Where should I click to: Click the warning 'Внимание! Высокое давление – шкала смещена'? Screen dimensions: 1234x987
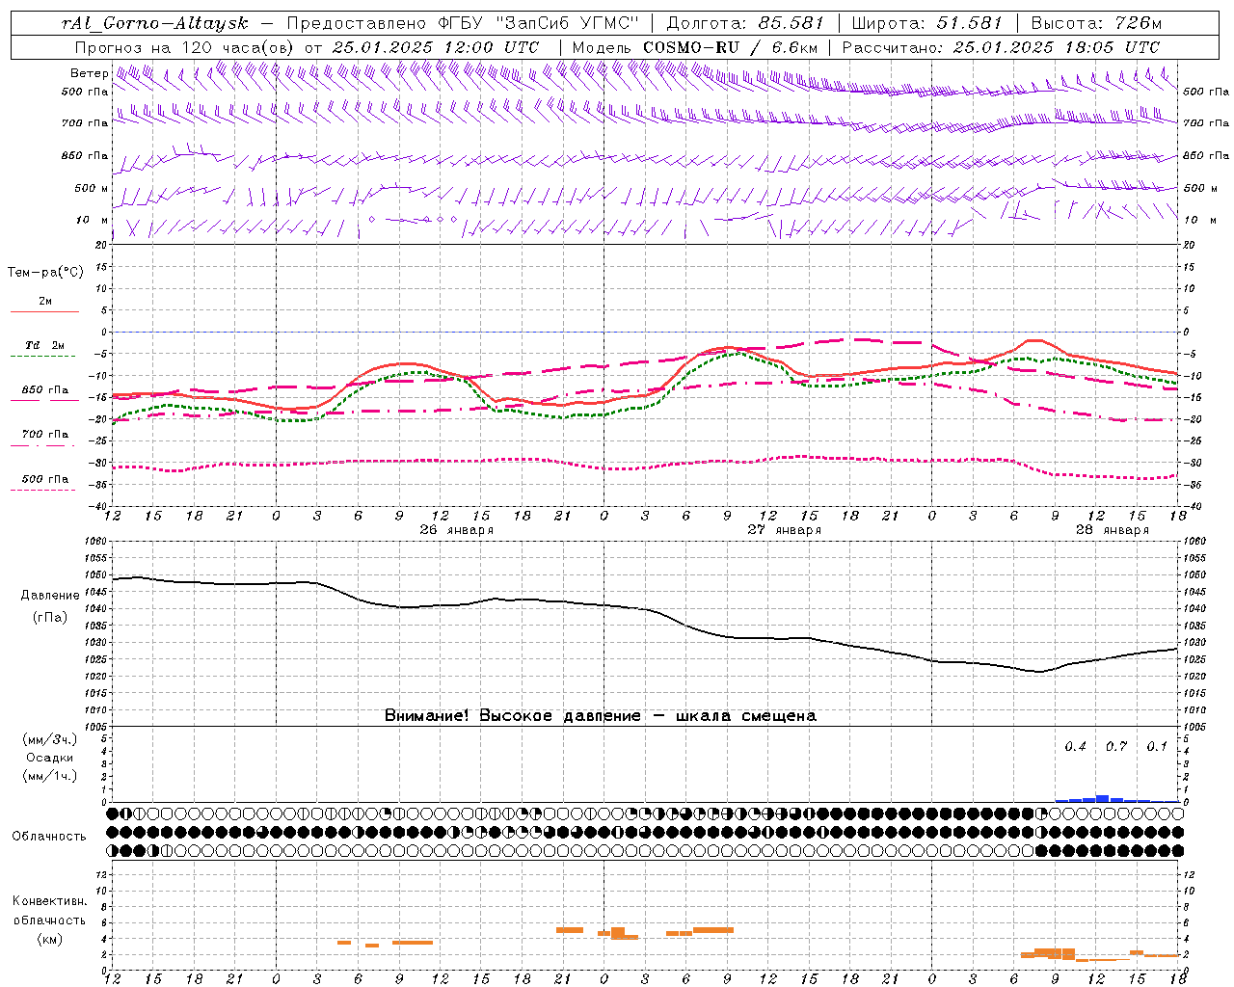(601, 716)
